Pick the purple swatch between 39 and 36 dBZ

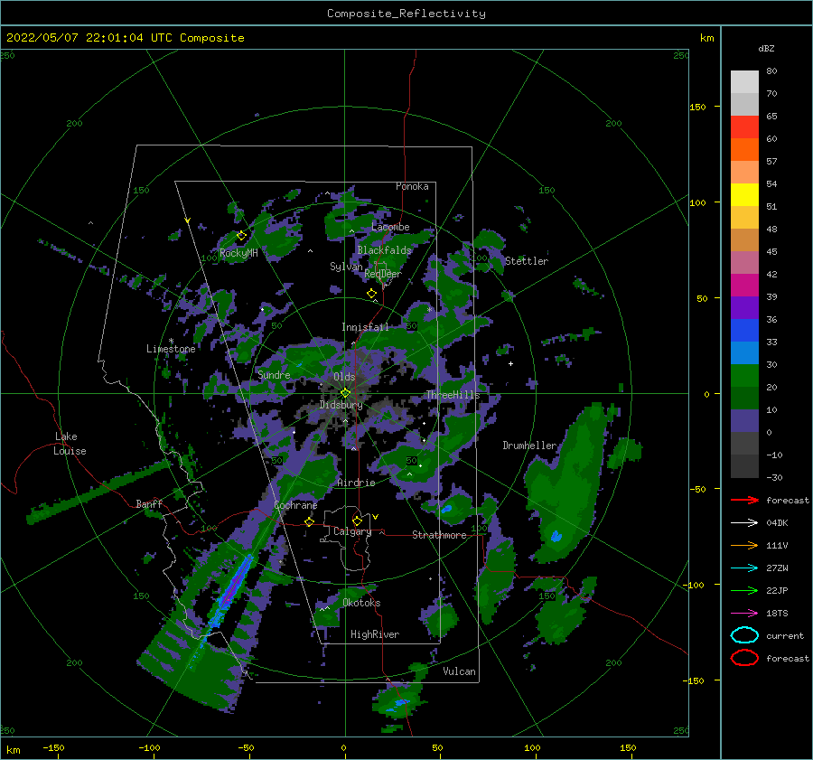pyautogui.click(x=744, y=308)
